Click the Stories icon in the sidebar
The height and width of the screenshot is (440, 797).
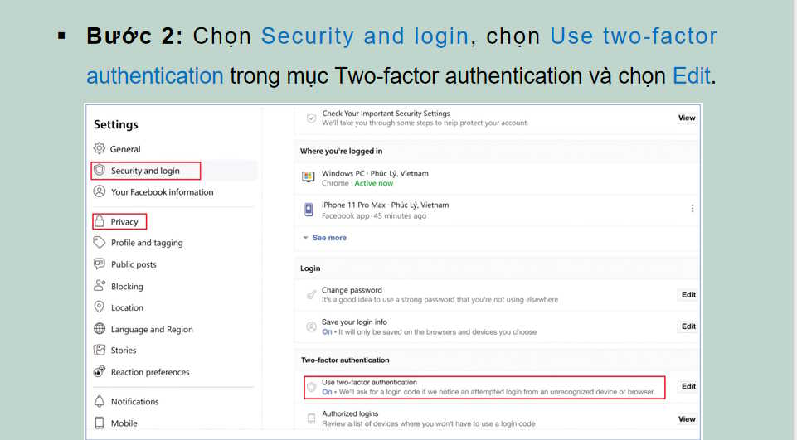pos(100,351)
